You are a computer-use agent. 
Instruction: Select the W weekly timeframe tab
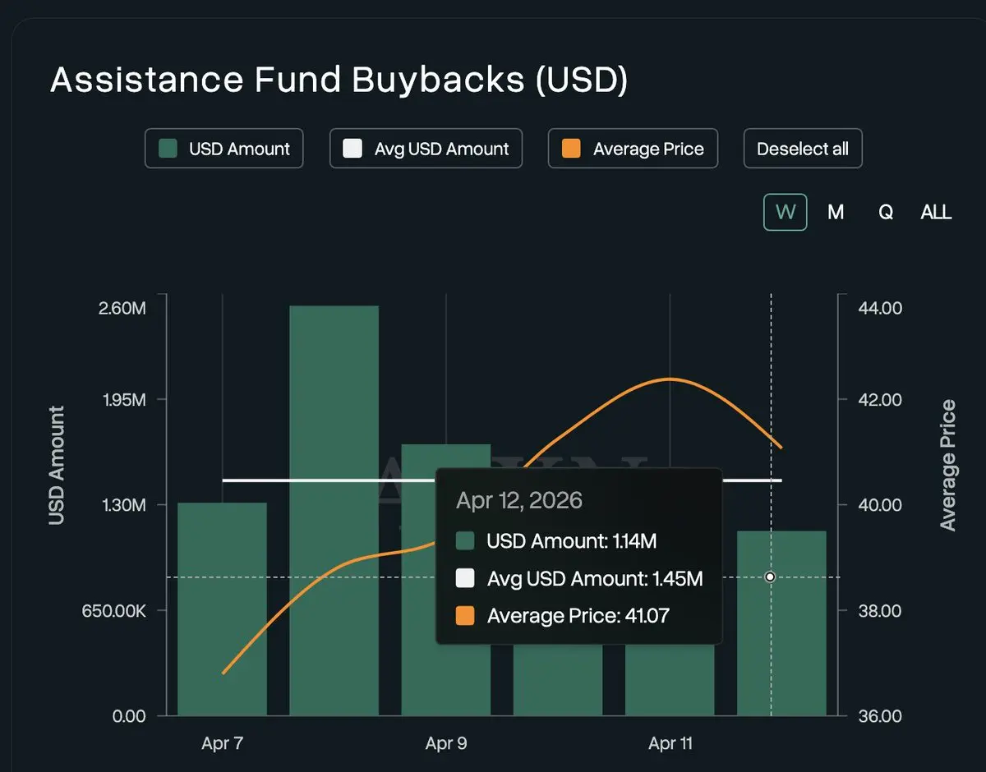click(786, 212)
